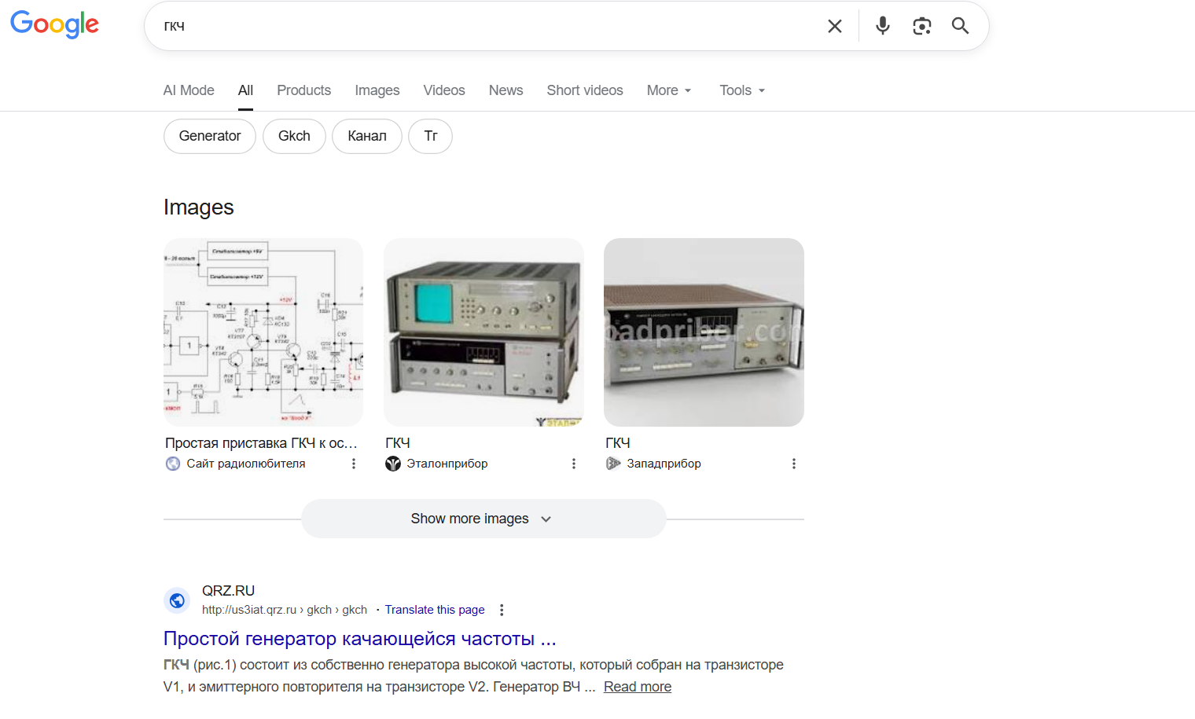The image size is (1195, 719).
Task: Expand the More search categories dropdown
Action: (x=669, y=90)
